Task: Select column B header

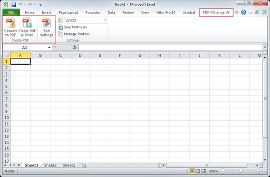Action: pos(40,55)
